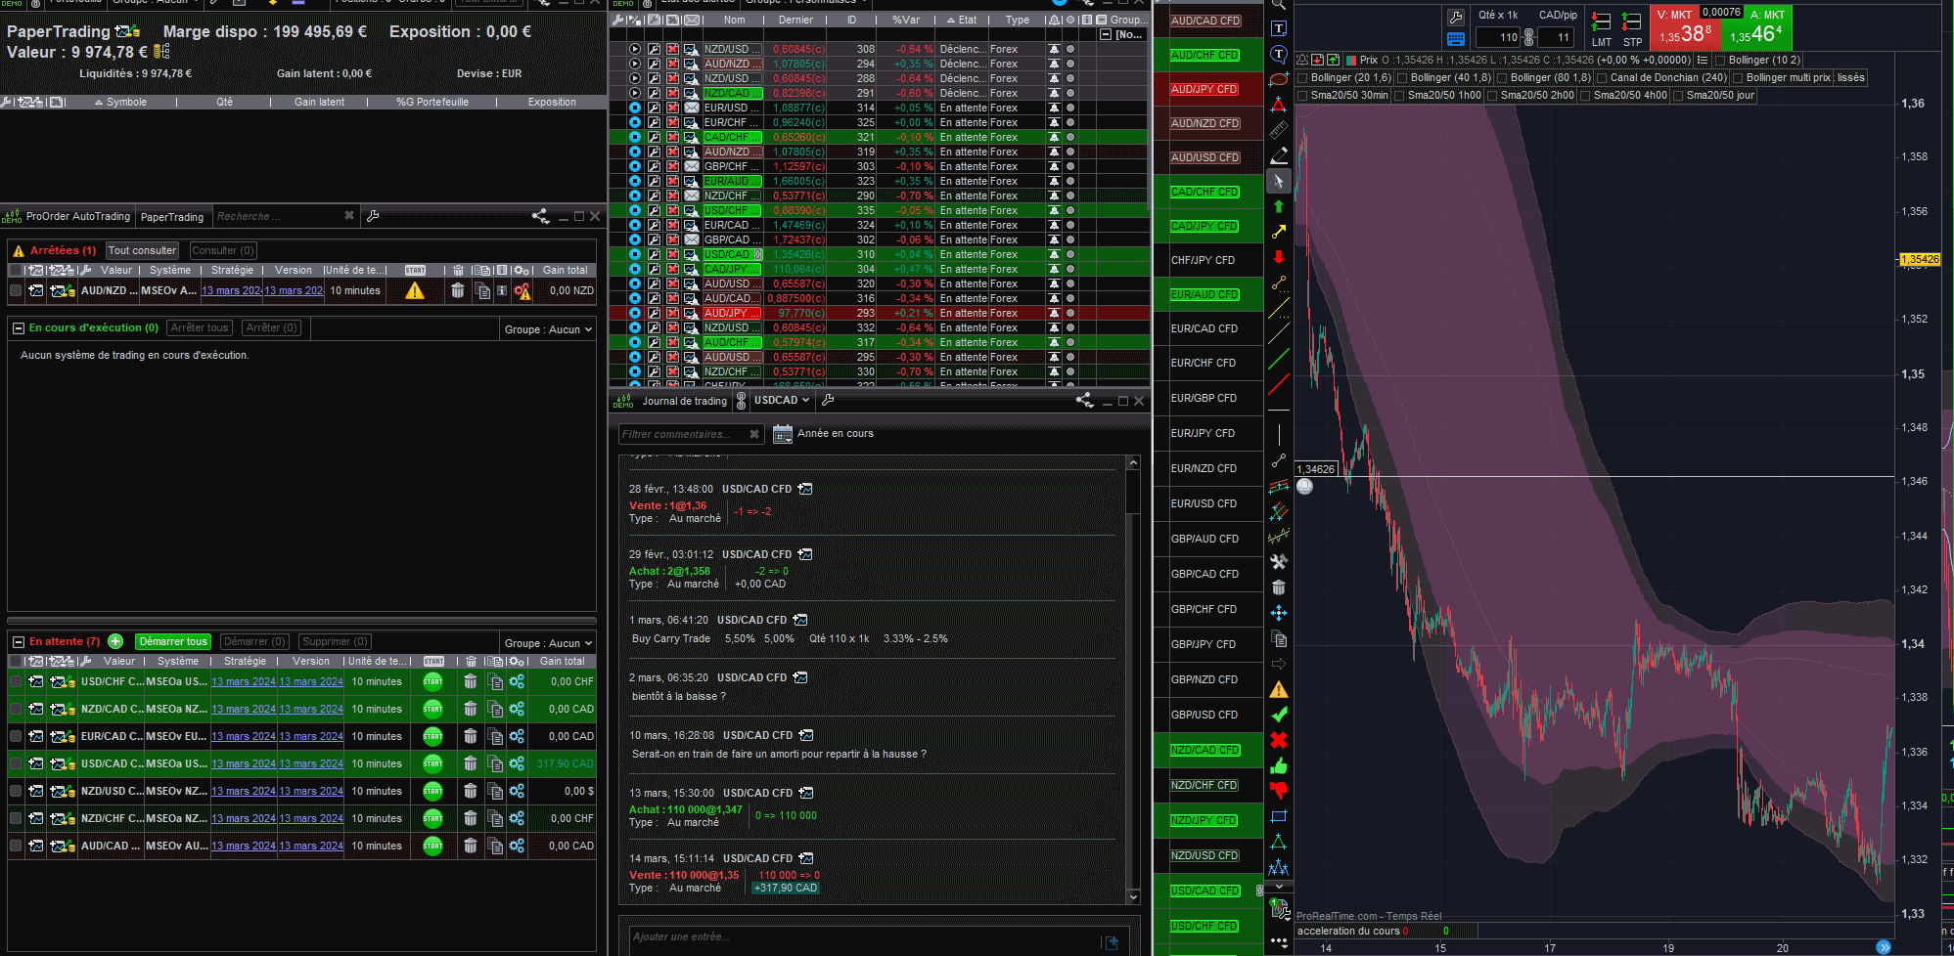Click warning triangle on stopped AUD/NZD row
The height and width of the screenshot is (956, 1954).
[415, 290]
